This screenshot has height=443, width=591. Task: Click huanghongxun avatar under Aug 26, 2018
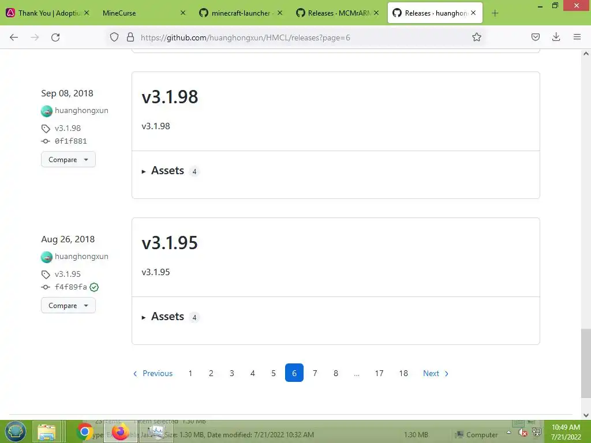click(x=47, y=257)
